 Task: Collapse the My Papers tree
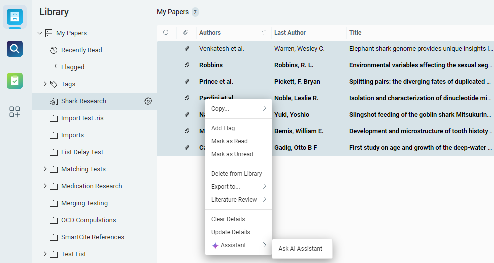[x=40, y=33]
